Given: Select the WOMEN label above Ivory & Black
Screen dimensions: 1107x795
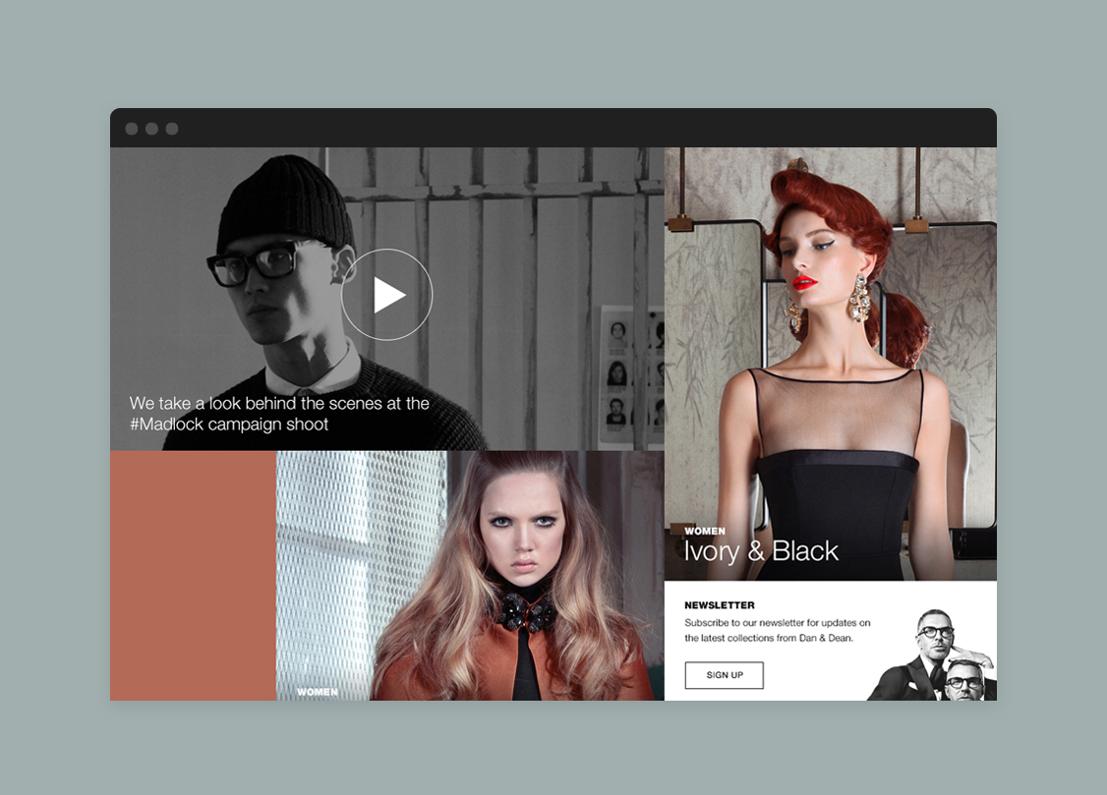Looking at the screenshot, I should click(x=704, y=532).
